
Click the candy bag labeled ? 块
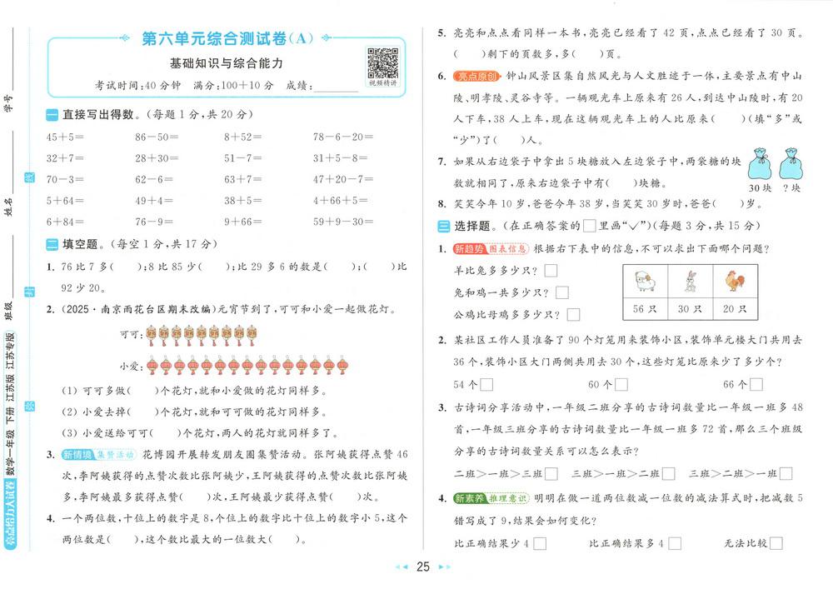791,164
